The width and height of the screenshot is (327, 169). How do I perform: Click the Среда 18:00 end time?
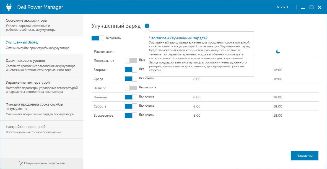pyautogui.click(x=278, y=79)
